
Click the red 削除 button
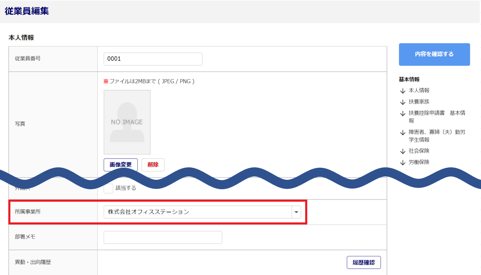[153, 164]
